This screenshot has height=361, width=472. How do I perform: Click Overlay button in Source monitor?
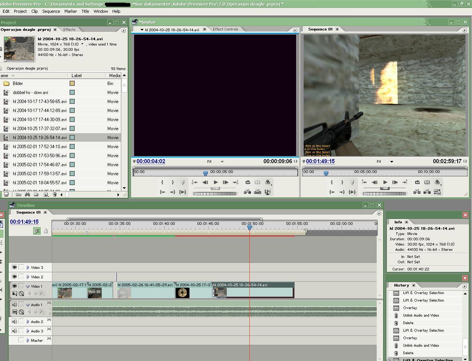click(258, 192)
